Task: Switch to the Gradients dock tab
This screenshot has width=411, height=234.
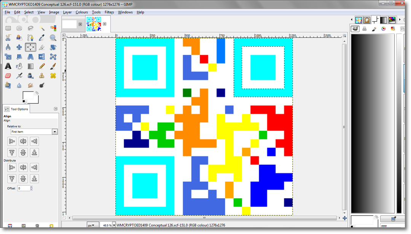Action: point(384,20)
